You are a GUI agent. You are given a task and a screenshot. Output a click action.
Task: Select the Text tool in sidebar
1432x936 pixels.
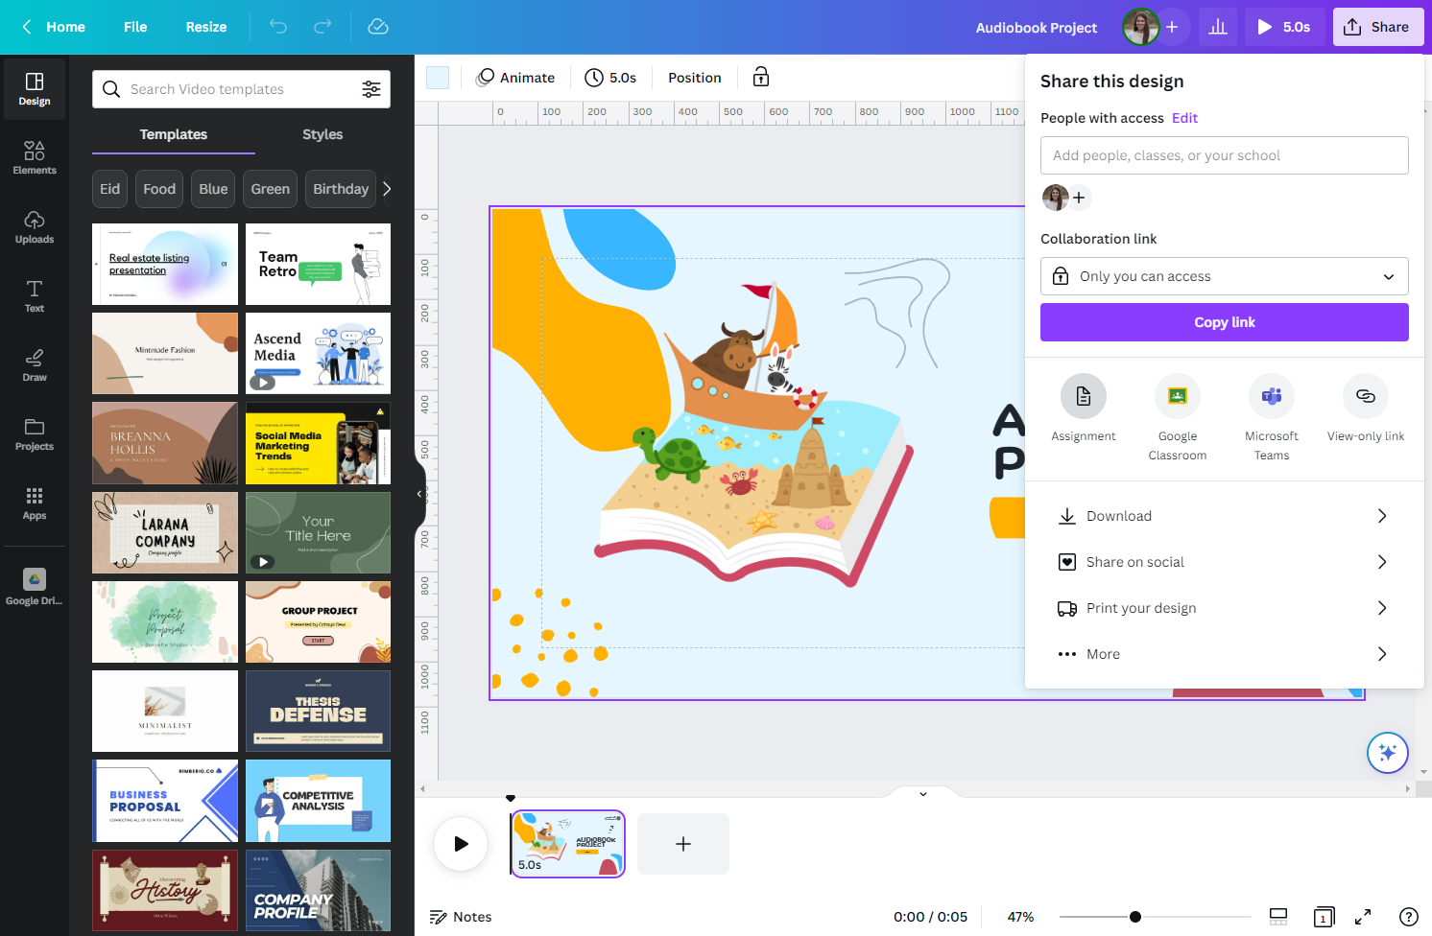click(x=35, y=296)
